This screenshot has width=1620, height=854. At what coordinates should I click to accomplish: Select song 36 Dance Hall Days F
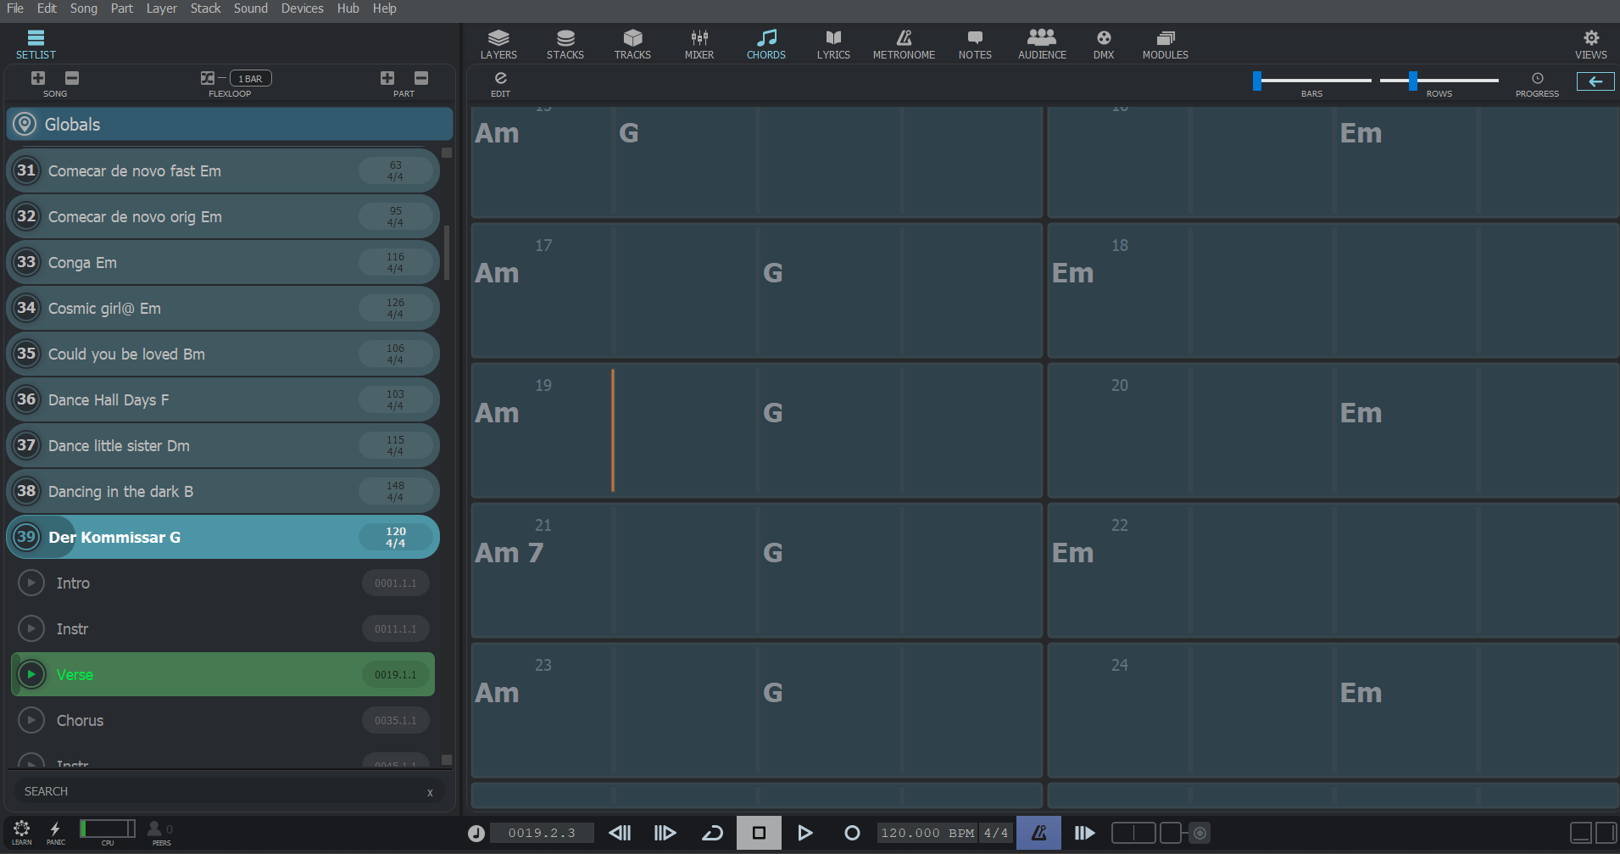click(223, 399)
